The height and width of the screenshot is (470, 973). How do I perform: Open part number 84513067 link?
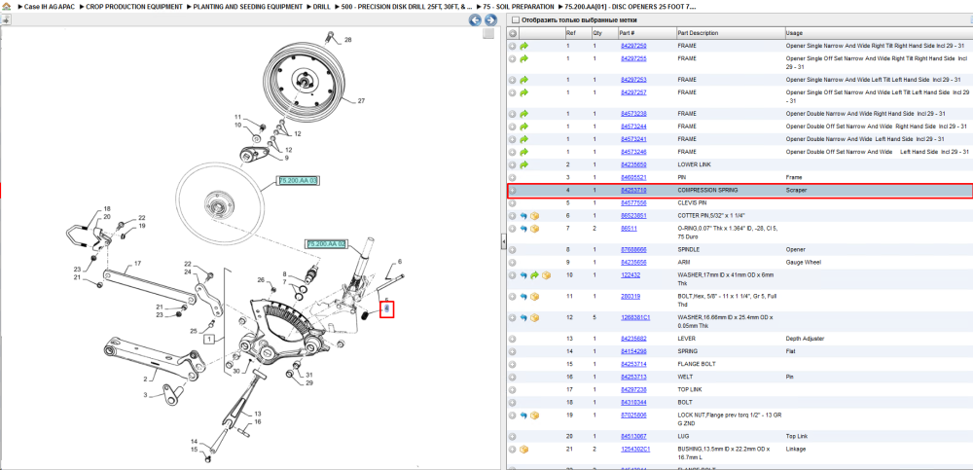(633, 437)
